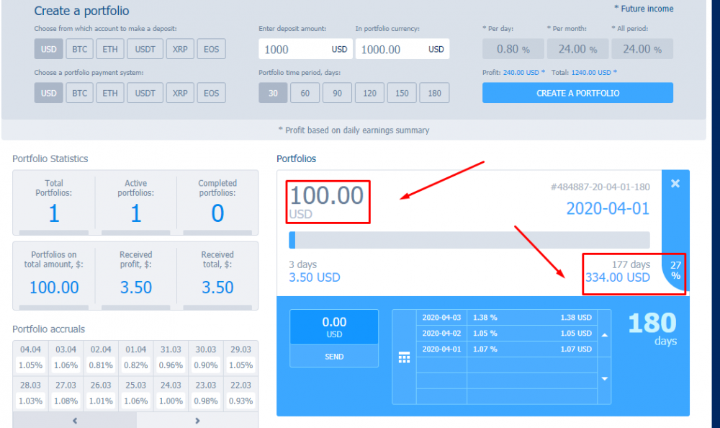Choose XRP as portfolio payment system
The width and height of the screenshot is (720, 428).
(x=180, y=93)
